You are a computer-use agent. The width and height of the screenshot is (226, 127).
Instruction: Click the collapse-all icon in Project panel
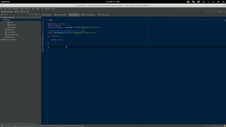point(33,14)
